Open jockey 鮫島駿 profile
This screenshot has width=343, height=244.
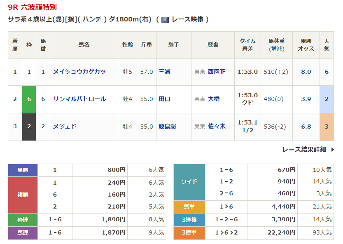pos(167,127)
